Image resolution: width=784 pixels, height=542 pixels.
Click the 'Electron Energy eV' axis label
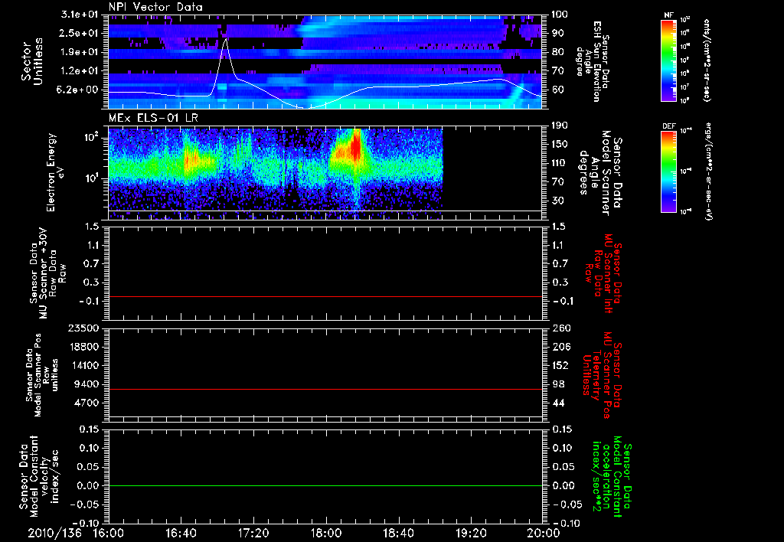click(x=54, y=172)
